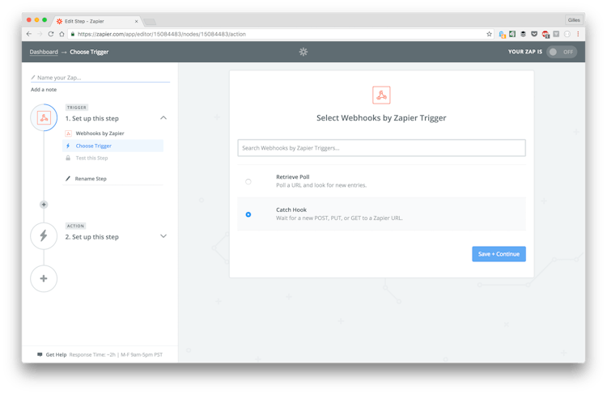This screenshot has height=394, width=607.
Task: Select the Catch Hook radio button
Action: pos(248,214)
